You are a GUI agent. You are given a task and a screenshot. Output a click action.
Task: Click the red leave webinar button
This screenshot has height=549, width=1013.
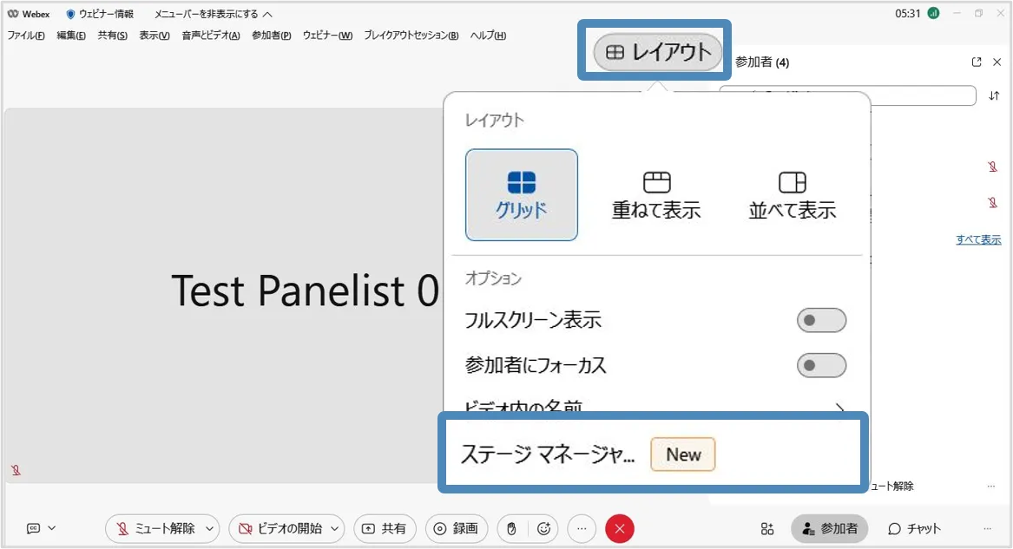[x=620, y=528]
